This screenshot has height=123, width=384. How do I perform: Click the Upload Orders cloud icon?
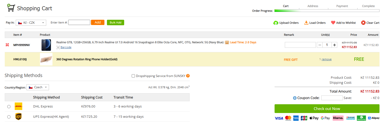click(x=276, y=23)
